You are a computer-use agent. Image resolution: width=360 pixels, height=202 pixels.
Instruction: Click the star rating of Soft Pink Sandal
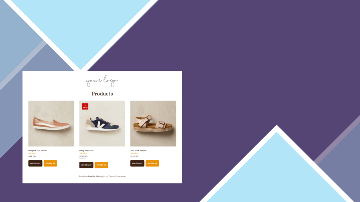pos(134,153)
